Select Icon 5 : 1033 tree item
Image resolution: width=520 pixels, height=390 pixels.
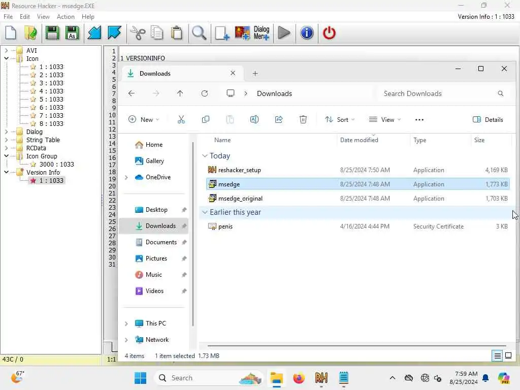[x=51, y=99]
